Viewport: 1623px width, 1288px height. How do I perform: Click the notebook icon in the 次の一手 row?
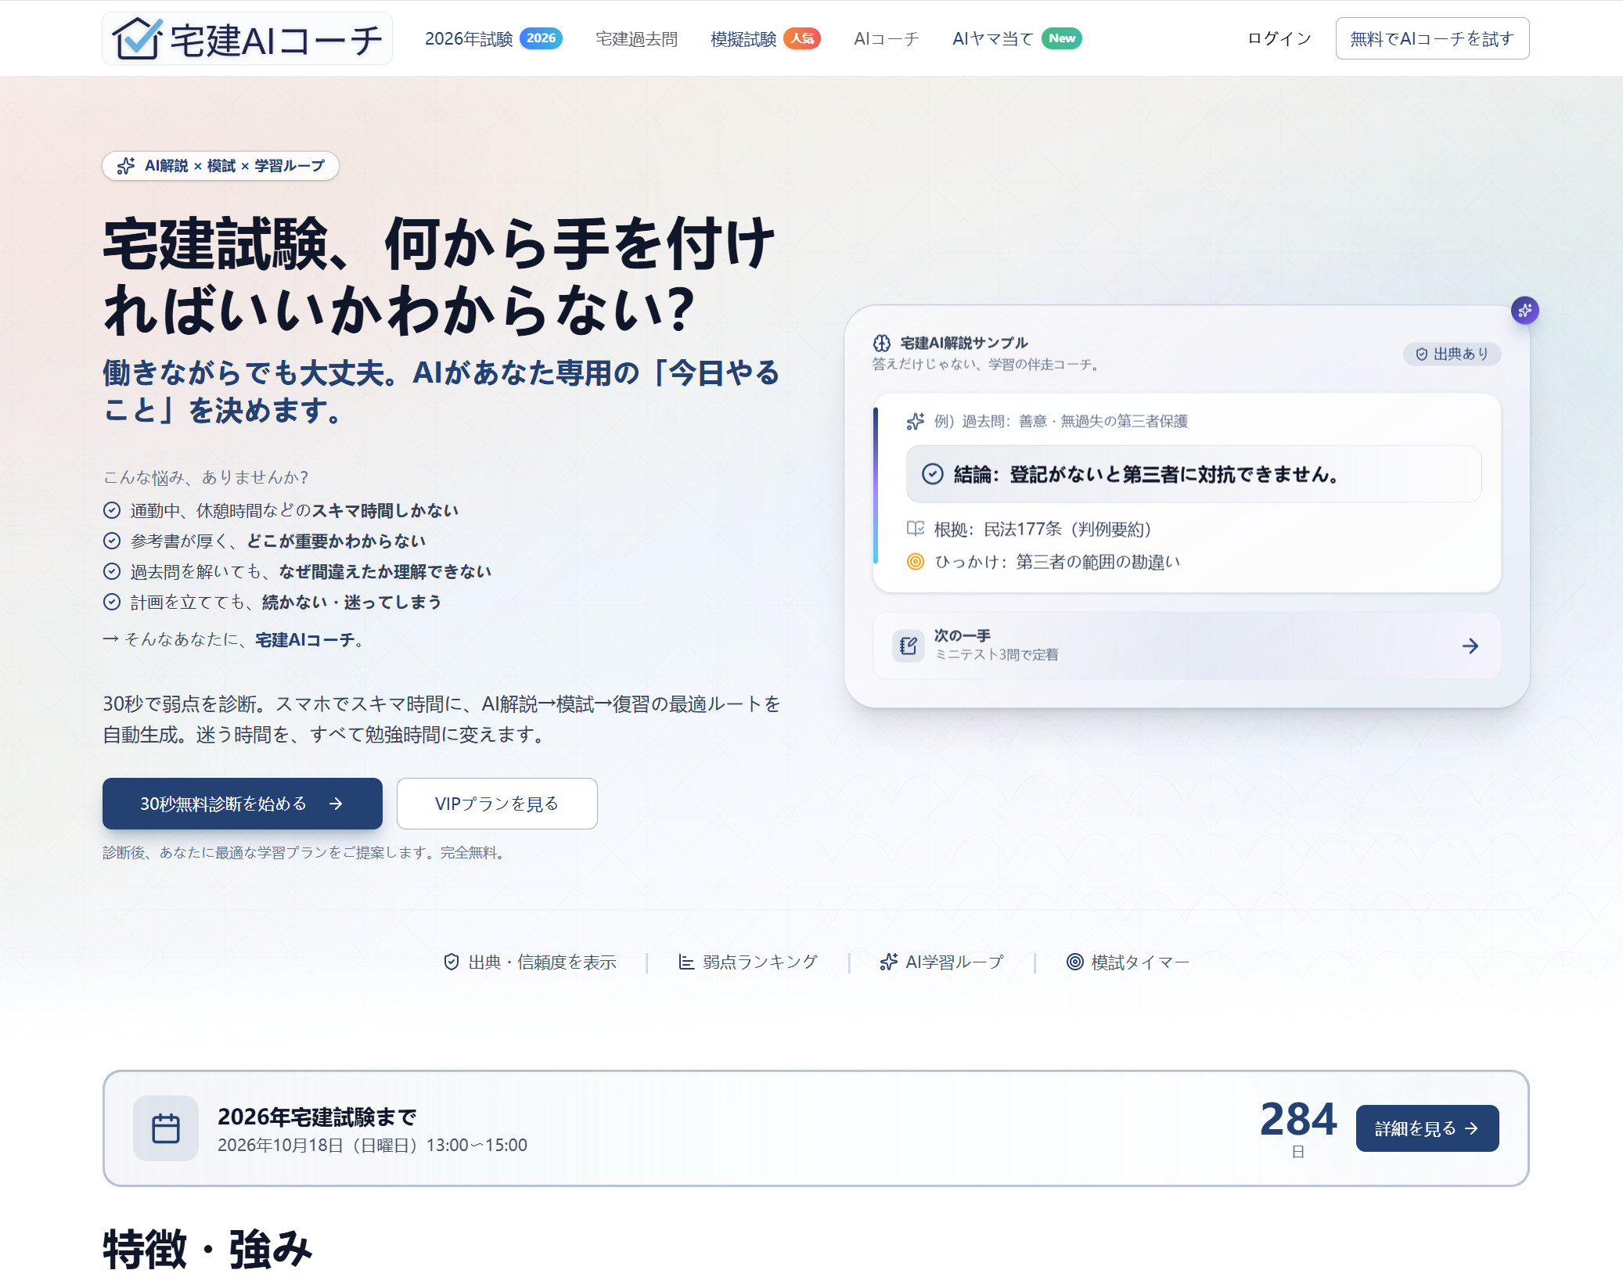pos(908,646)
